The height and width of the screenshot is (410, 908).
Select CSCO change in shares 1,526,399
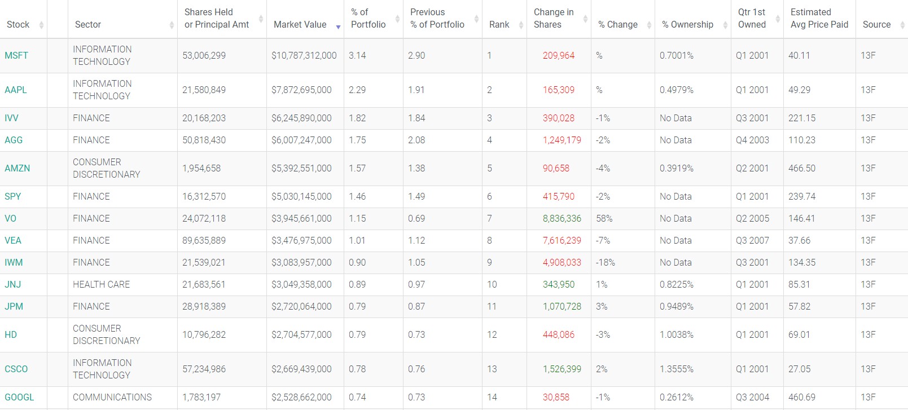point(562,369)
